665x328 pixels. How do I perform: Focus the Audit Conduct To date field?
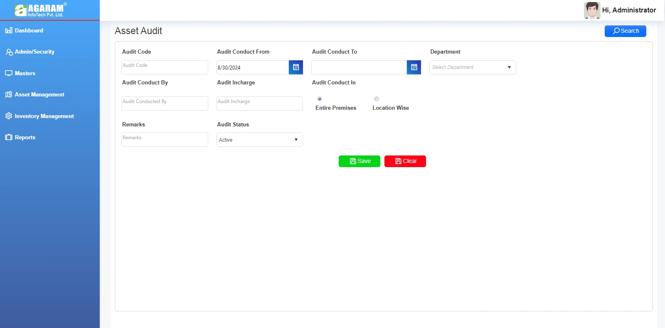point(359,67)
